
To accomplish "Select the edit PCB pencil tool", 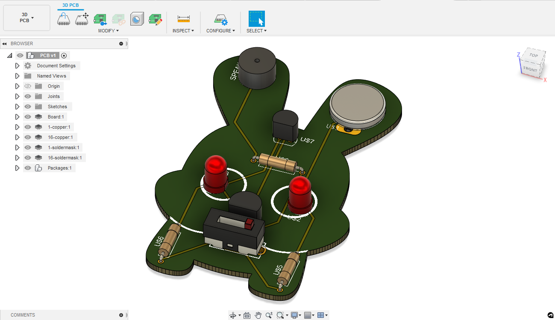I will coord(155,19).
